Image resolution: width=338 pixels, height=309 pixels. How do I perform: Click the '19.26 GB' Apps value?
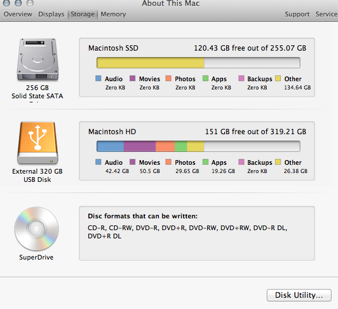point(223,171)
